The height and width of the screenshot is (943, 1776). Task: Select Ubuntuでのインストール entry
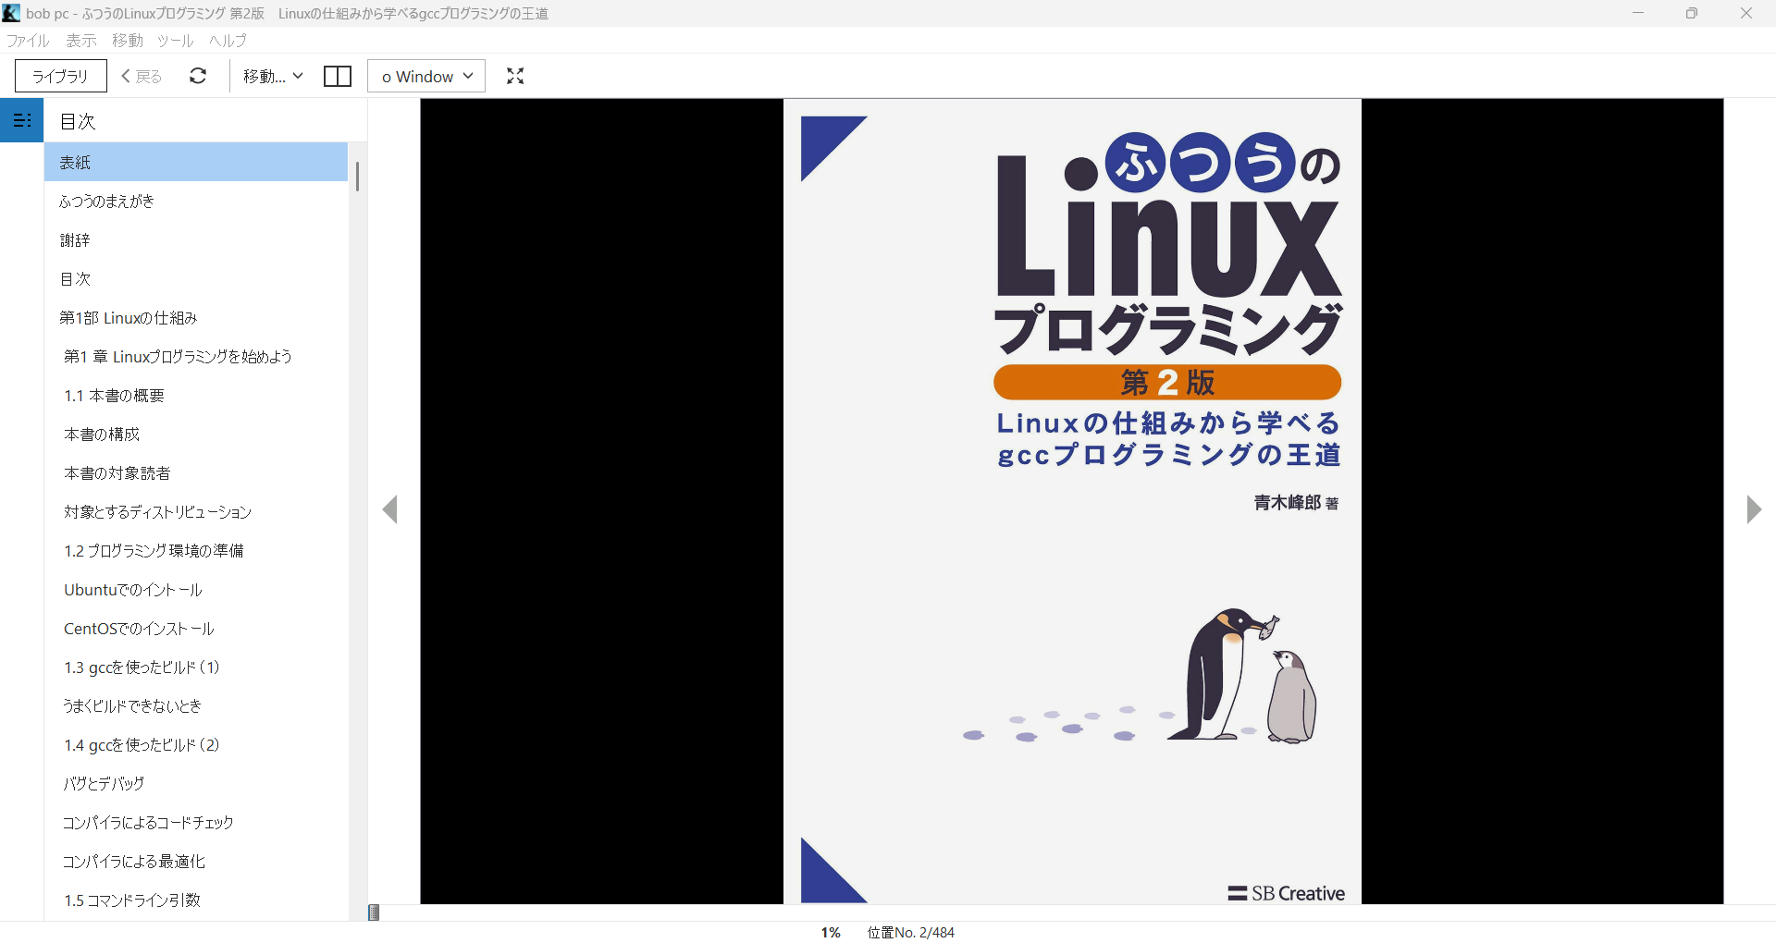[x=196, y=589]
